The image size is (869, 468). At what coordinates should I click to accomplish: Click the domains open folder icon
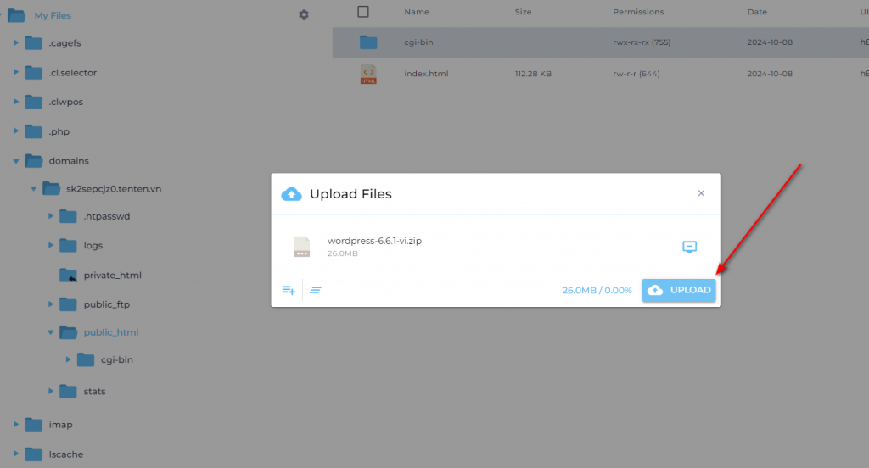[x=34, y=160]
